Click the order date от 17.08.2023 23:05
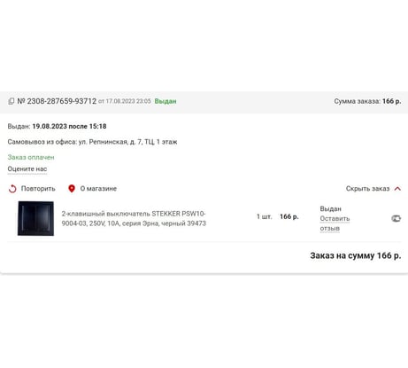 pos(125,101)
